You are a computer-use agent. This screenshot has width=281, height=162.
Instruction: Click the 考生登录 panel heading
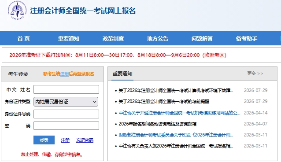click(18, 74)
